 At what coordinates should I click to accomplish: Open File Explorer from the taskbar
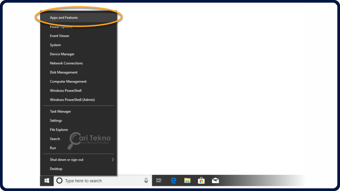(187, 180)
